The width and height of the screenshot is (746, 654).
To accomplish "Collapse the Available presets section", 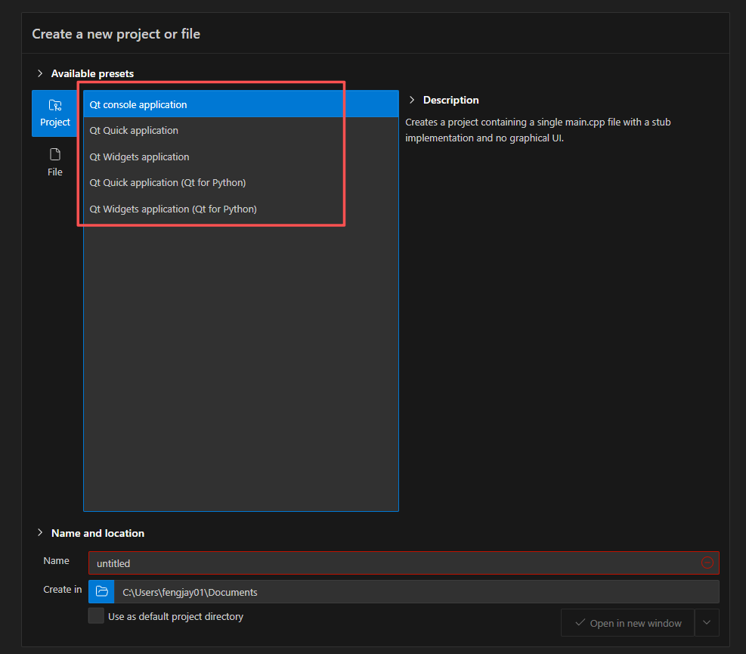I will (x=41, y=73).
